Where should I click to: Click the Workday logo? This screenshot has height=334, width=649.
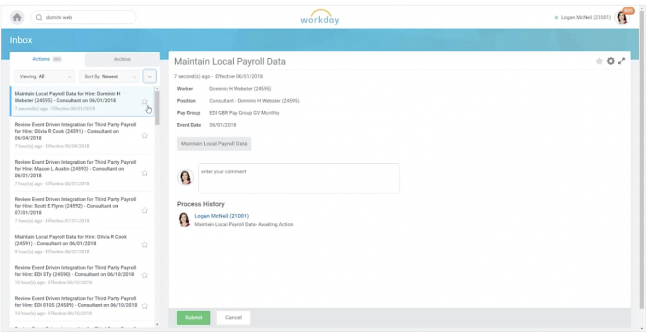[x=320, y=17]
